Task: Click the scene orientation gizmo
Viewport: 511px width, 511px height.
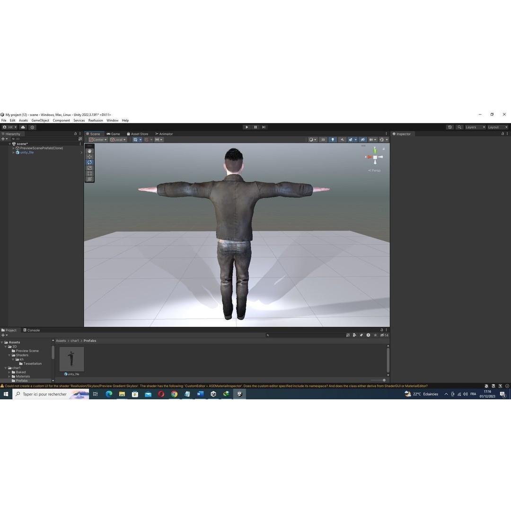Action: tap(375, 157)
